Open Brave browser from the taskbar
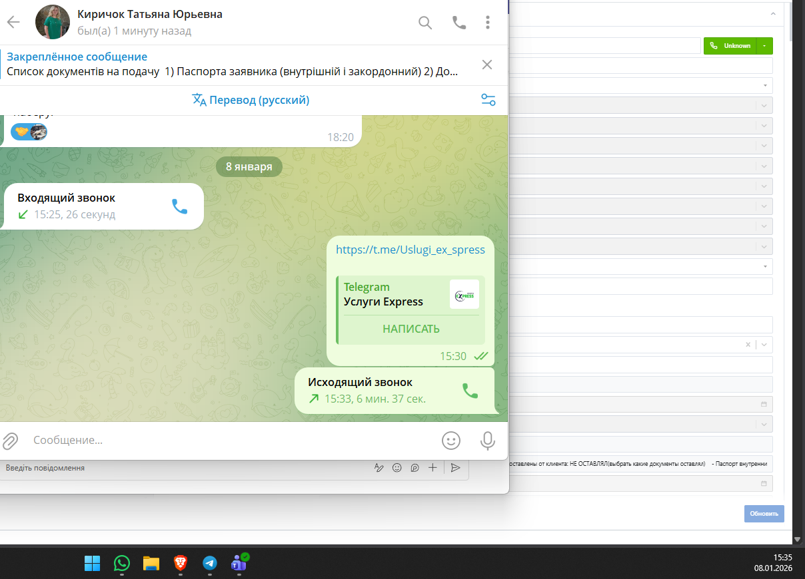 pos(181,564)
